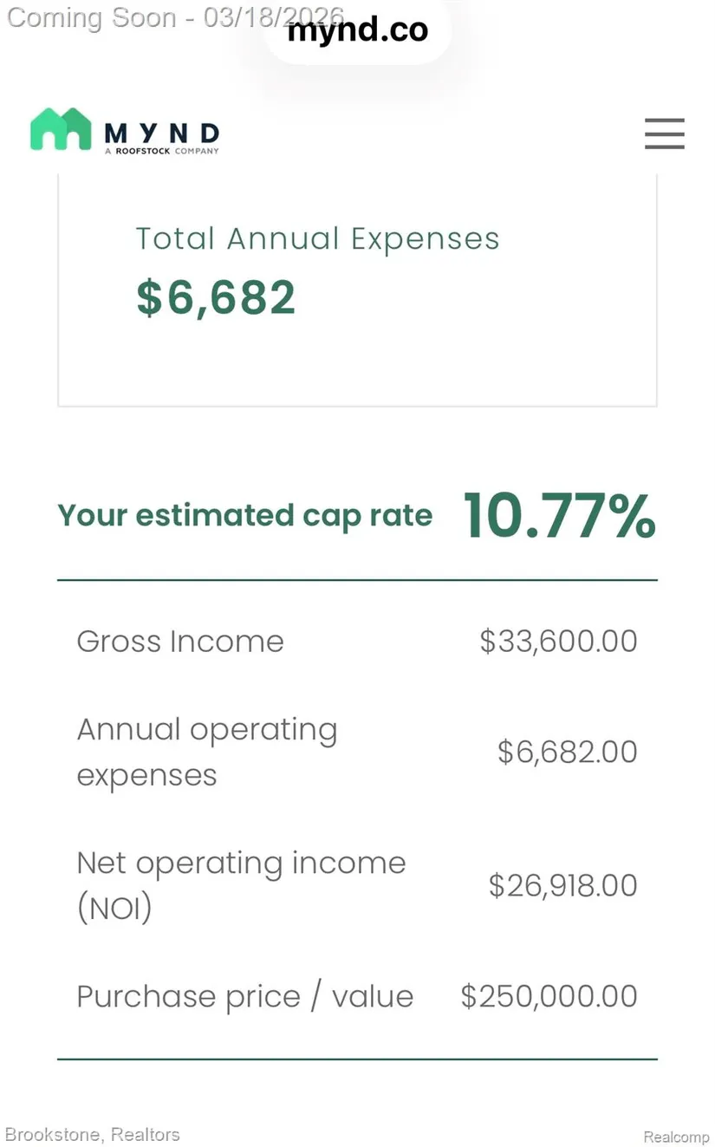Click the $33,600.00 gross income value
Screen dimensions: 715x1147
pos(558,642)
